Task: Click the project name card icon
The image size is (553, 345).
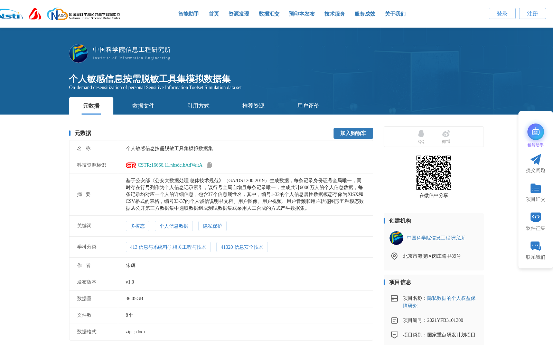Action: click(x=394, y=298)
